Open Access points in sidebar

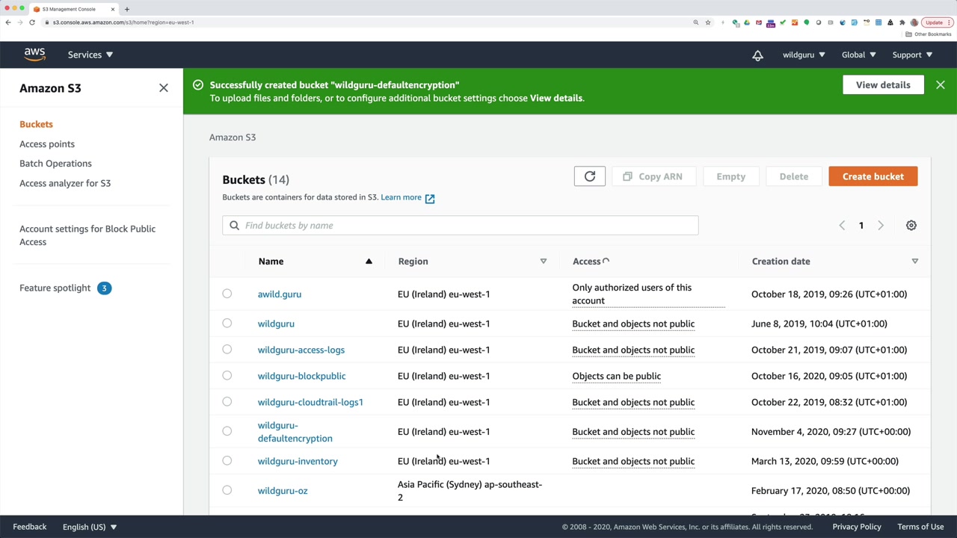[47, 144]
